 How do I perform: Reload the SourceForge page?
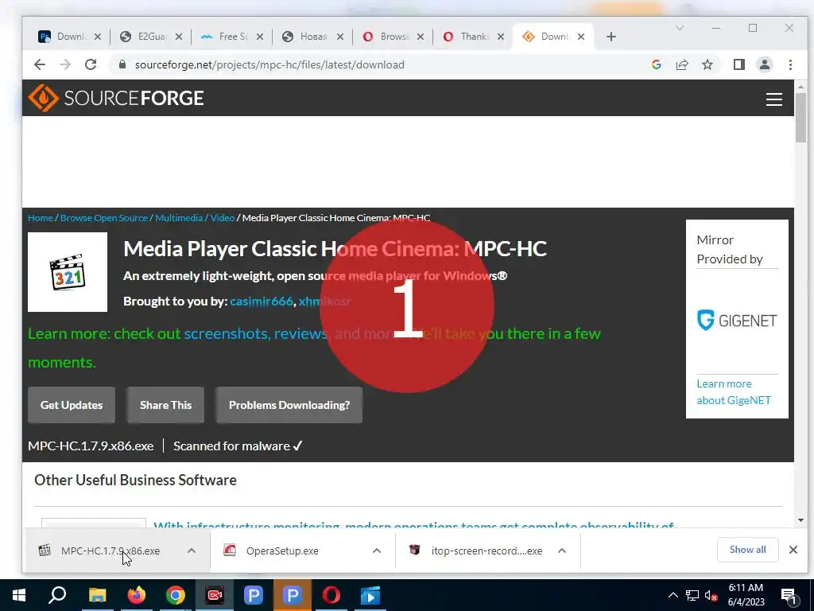pos(91,64)
